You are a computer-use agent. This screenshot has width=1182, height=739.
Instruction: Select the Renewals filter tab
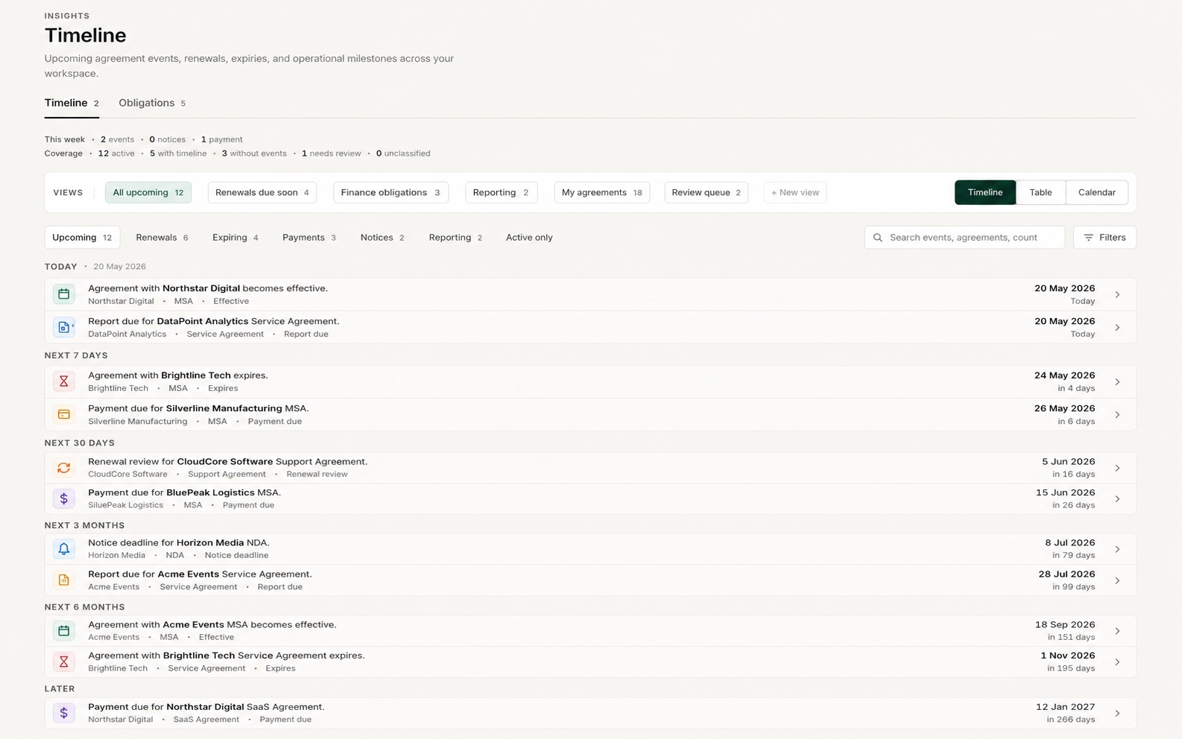click(x=162, y=238)
